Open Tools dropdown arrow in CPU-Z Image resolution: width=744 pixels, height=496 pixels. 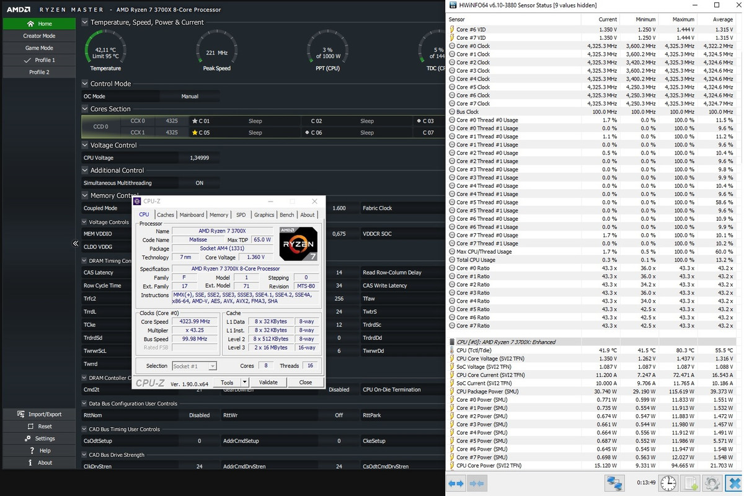(x=245, y=383)
